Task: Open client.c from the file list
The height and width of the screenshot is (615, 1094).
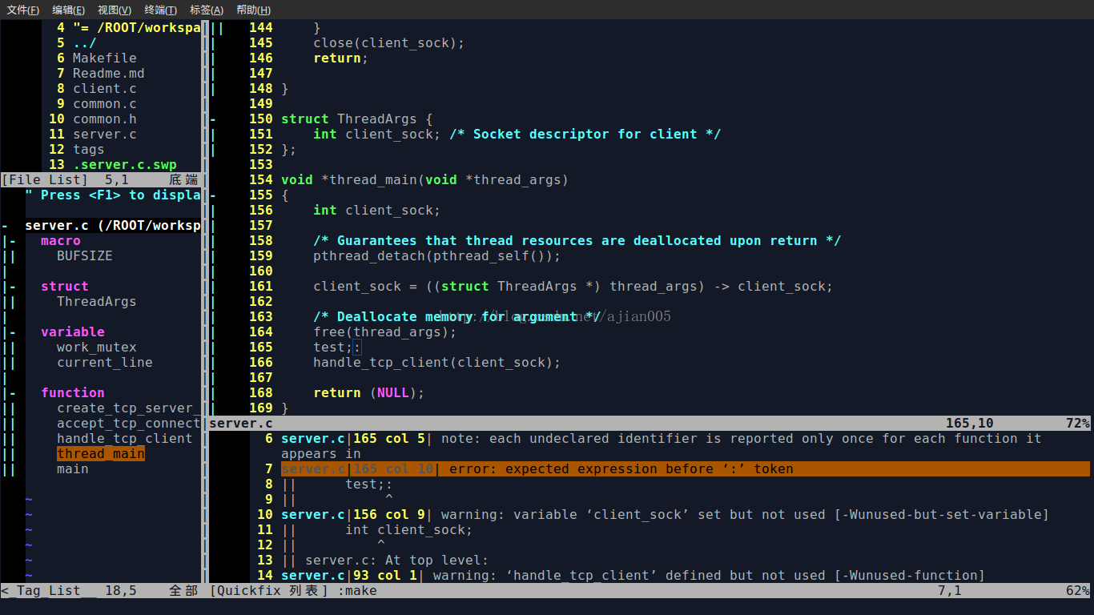Action: [x=105, y=89]
